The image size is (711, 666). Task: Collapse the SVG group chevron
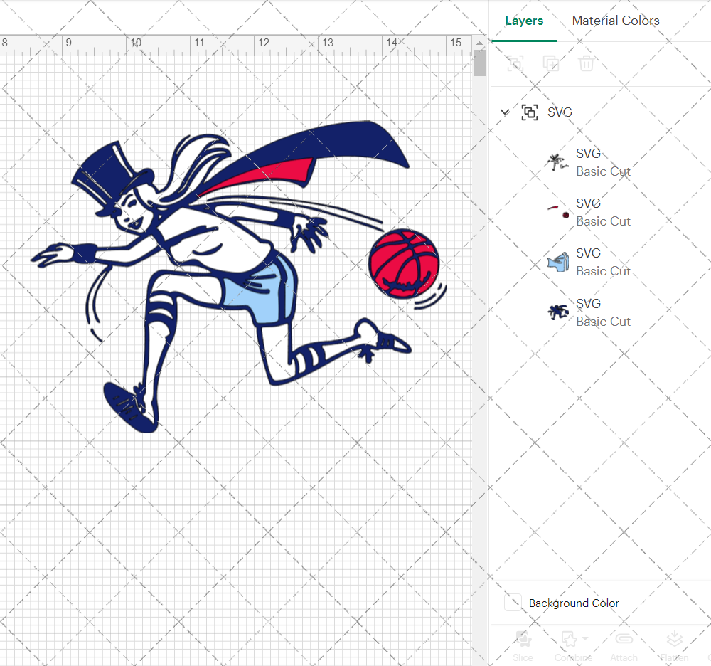pos(505,112)
